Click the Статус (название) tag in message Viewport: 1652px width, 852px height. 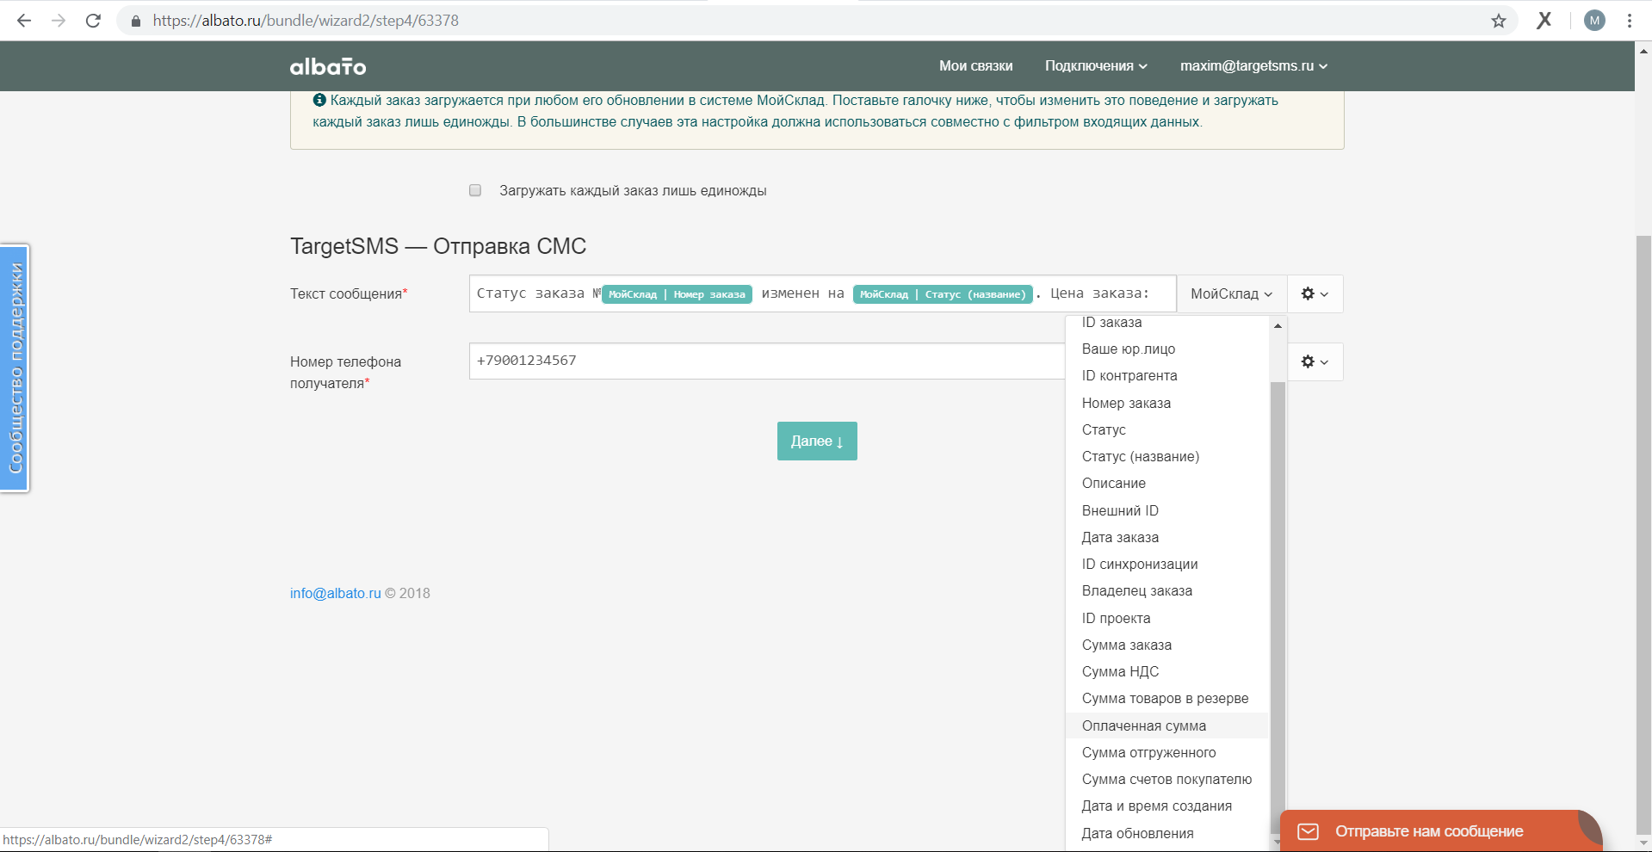pyautogui.click(x=943, y=294)
